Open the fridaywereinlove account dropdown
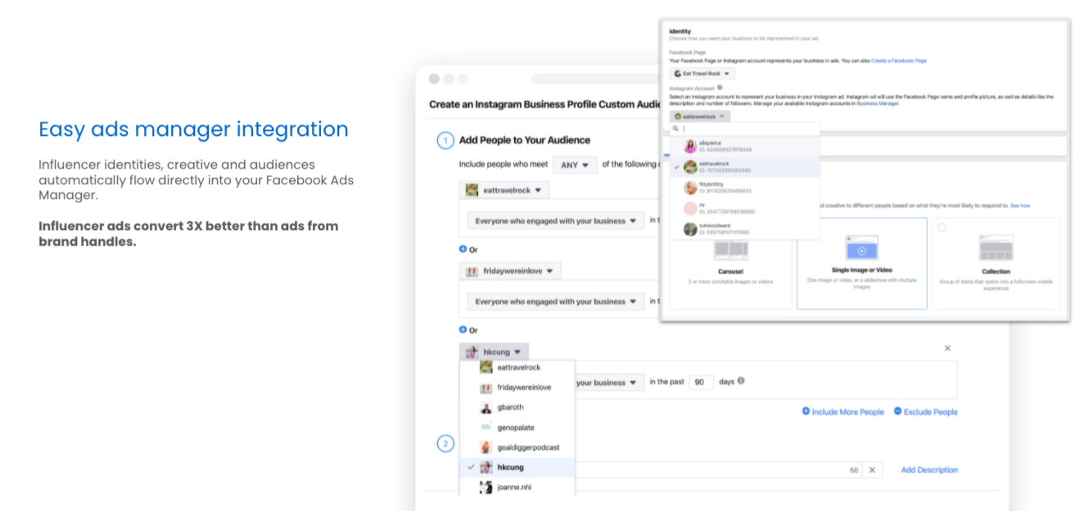Viewport: 1084px width, 511px height. tap(510, 271)
